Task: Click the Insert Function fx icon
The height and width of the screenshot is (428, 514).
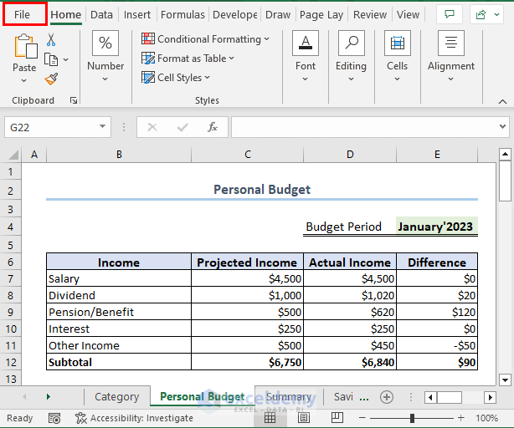Action: tap(213, 127)
